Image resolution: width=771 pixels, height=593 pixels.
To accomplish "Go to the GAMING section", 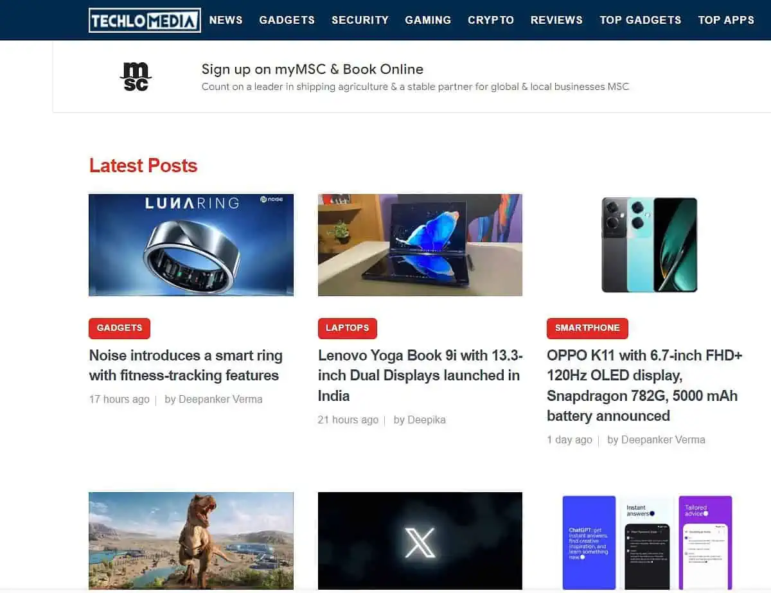I will click(428, 20).
